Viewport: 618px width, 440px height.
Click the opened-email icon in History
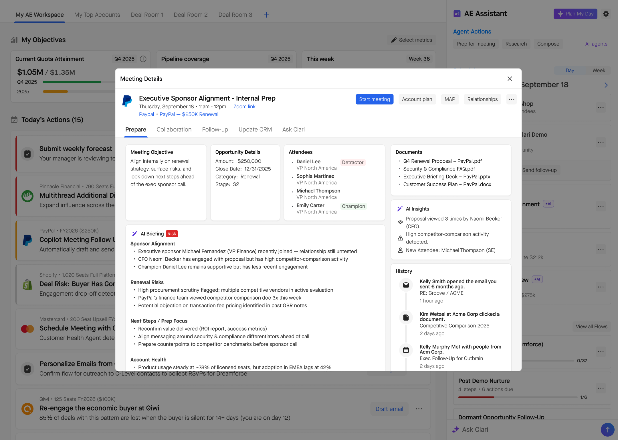pos(406,285)
